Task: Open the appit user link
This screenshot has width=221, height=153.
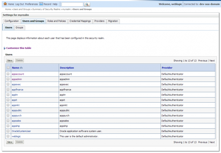Action: pyautogui.click(x=14, y=100)
